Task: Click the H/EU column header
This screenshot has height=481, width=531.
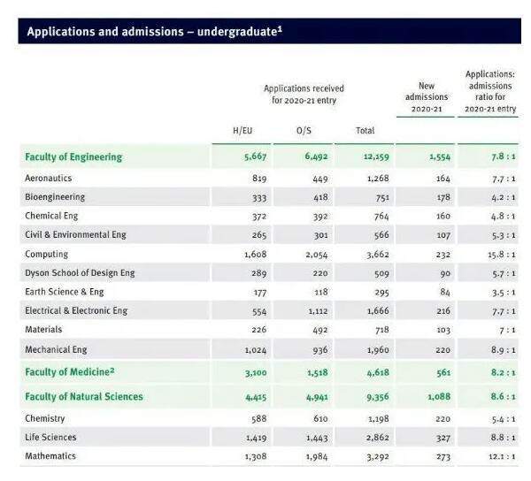Action: 242,130
